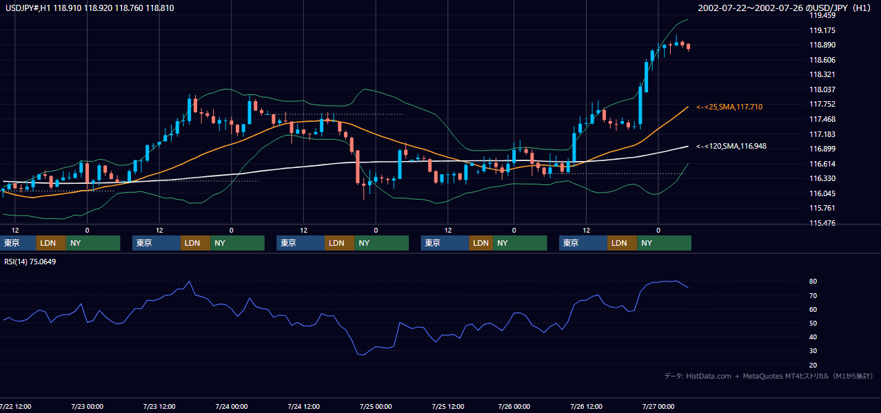
Task: Pick the LDN session box for July 24
Action: point(340,243)
